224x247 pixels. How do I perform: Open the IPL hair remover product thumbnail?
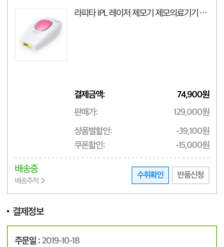41,35
